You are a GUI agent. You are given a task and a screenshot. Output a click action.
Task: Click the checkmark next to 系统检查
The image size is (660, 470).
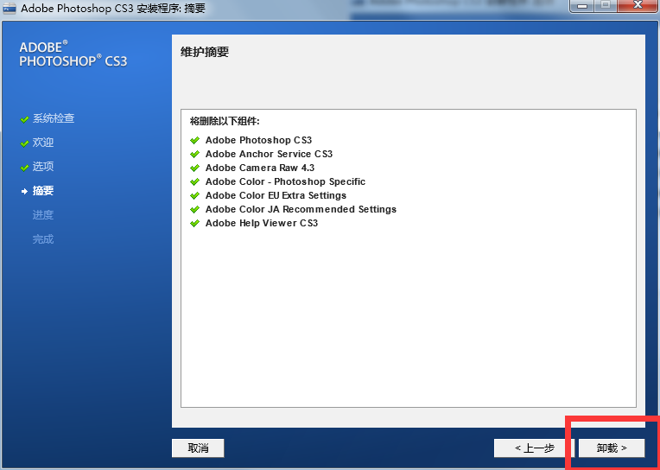[x=24, y=119]
